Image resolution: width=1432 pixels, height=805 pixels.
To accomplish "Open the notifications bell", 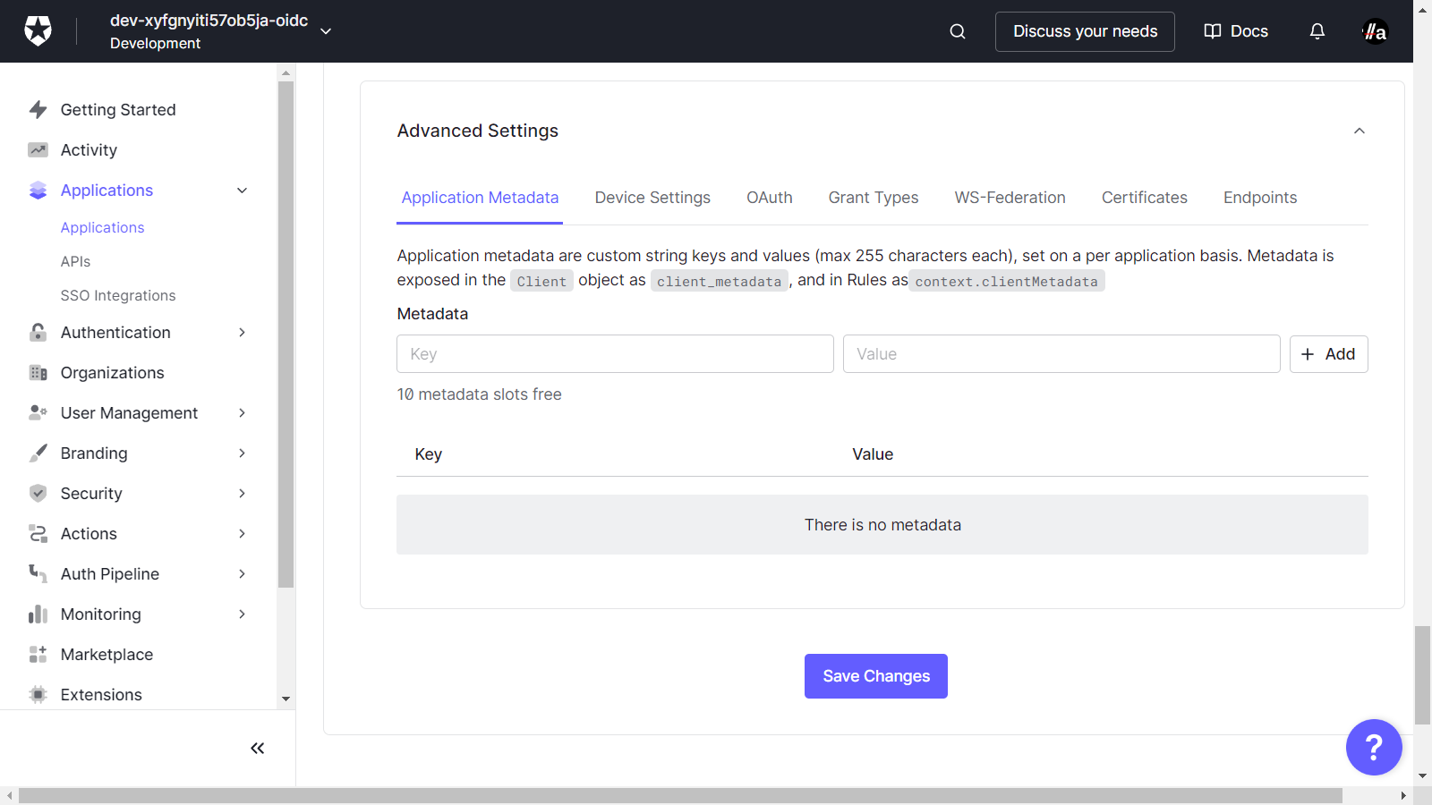I will [x=1317, y=31].
